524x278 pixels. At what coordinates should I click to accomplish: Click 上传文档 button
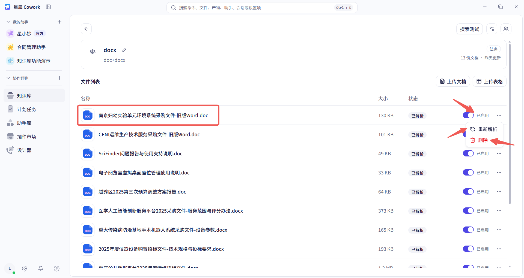[453, 81]
